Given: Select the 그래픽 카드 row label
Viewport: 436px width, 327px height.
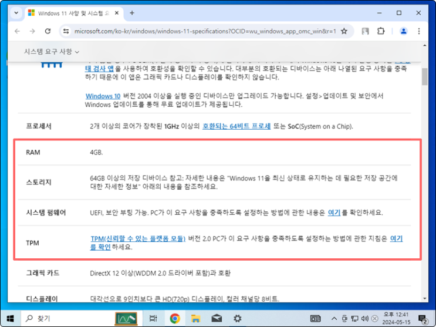Looking at the screenshot, I should click(x=43, y=273).
